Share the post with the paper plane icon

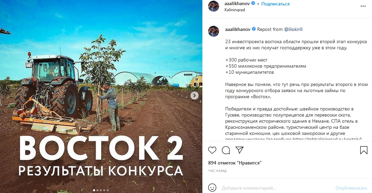pyautogui.click(x=239, y=150)
